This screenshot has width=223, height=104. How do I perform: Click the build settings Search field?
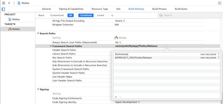190,15
